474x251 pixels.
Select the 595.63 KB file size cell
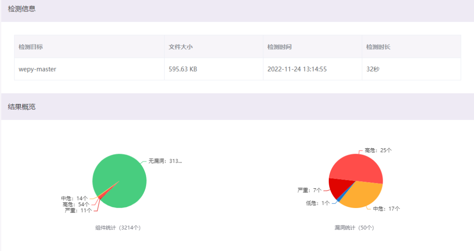point(214,69)
